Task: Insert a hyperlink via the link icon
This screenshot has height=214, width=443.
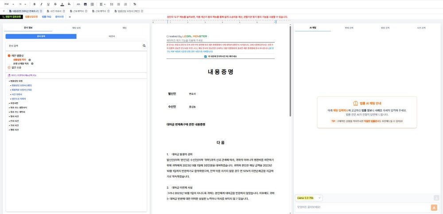Action: 78,4
